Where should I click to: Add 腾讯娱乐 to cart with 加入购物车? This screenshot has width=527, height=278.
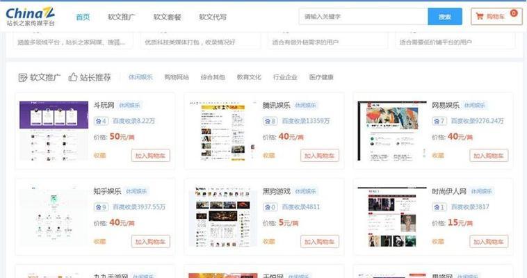320,156
